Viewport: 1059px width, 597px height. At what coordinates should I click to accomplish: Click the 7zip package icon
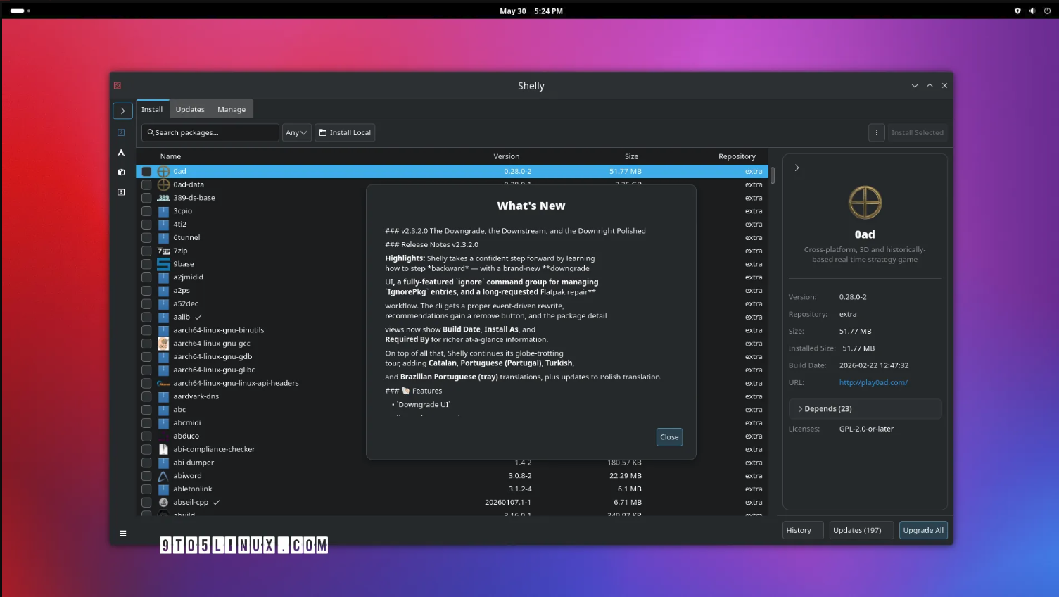tap(163, 251)
